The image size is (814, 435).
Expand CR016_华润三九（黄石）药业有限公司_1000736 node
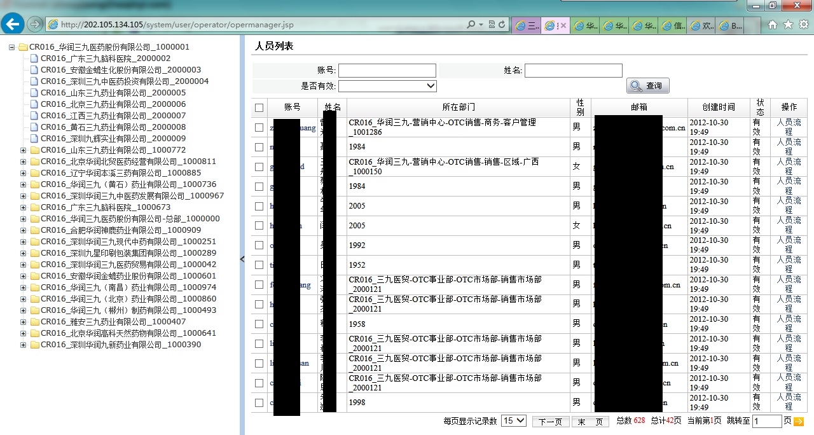click(x=23, y=184)
